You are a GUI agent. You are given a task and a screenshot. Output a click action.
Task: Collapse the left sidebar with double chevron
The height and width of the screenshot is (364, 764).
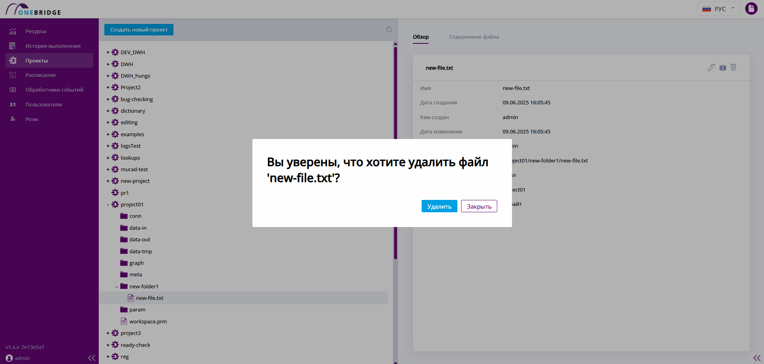click(92, 358)
